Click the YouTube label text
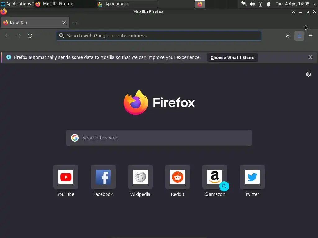This screenshot has height=238, width=318. (66, 194)
